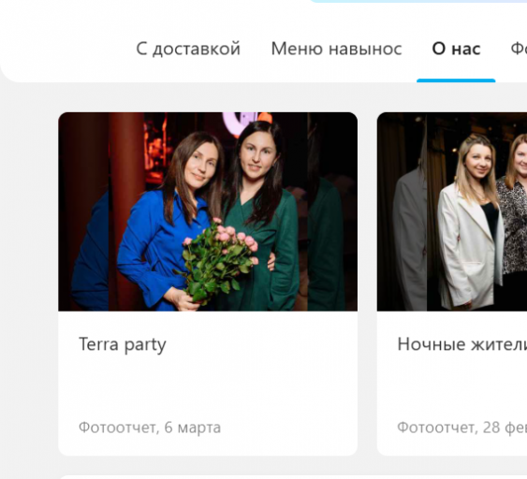Select the active "О нас" tab
Image resolution: width=527 pixels, height=479 pixels.
[x=456, y=49]
